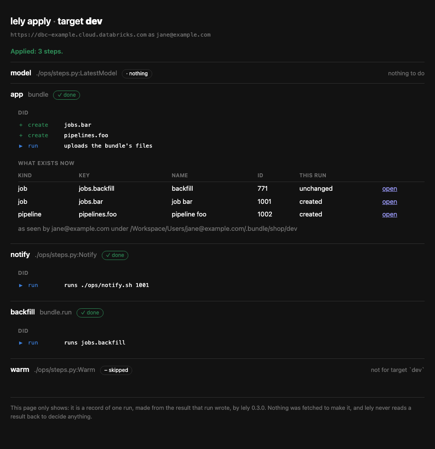435x449 pixels.
Task: Click the "notify" step heading
Action: pyautogui.click(x=20, y=255)
